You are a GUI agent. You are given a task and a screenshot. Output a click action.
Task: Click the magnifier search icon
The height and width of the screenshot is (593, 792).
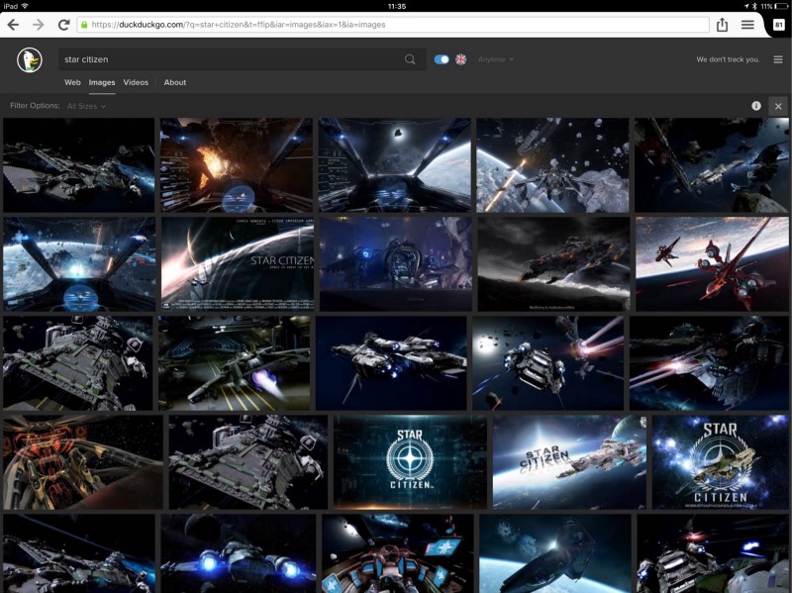click(x=410, y=59)
